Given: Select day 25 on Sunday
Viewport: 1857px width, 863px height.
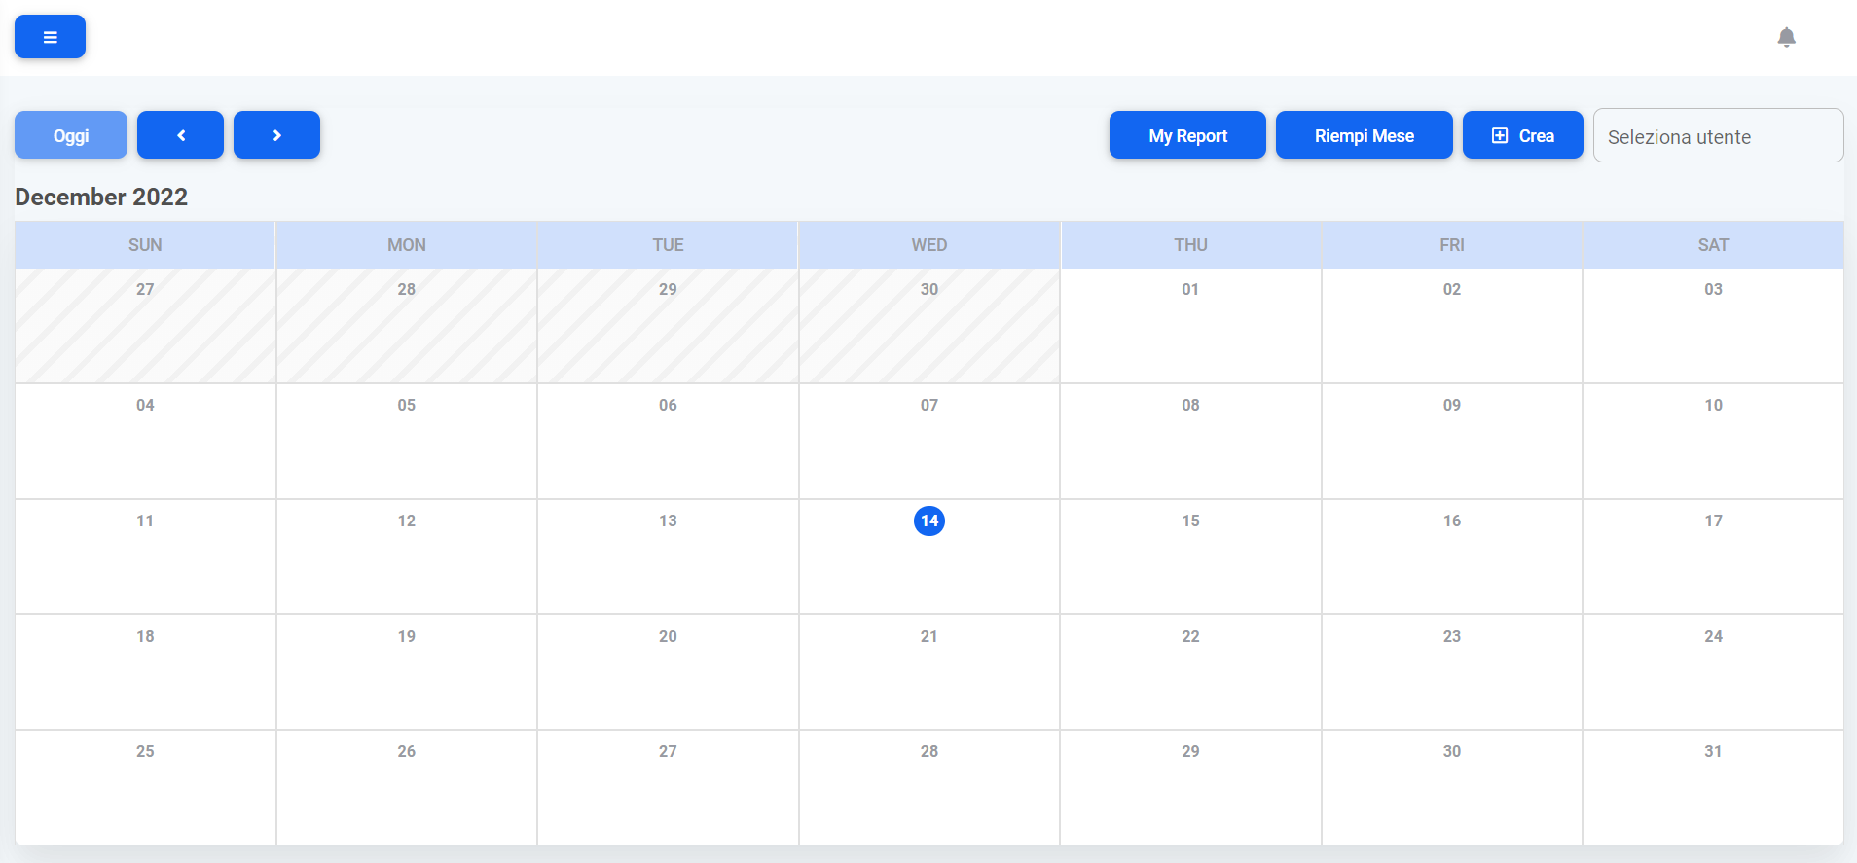Looking at the screenshot, I should point(145,786).
